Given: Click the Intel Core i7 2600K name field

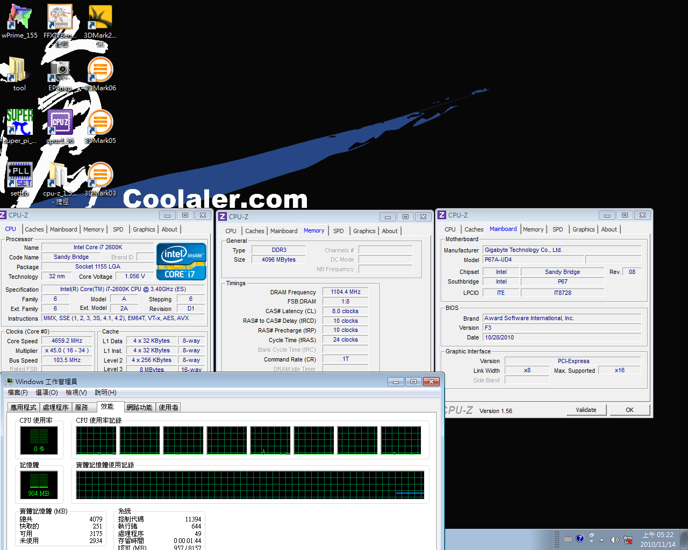Looking at the screenshot, I should tap(98, 247).
